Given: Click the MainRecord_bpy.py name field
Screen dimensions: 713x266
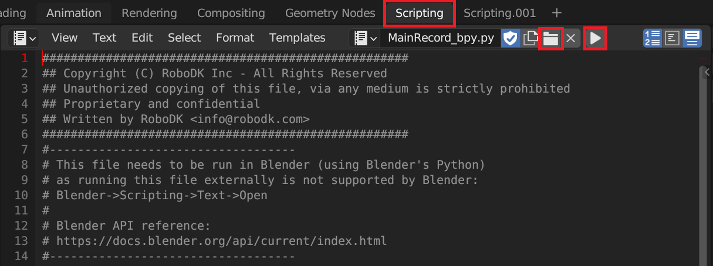Looking at the screenshot, I should [441, 39].
